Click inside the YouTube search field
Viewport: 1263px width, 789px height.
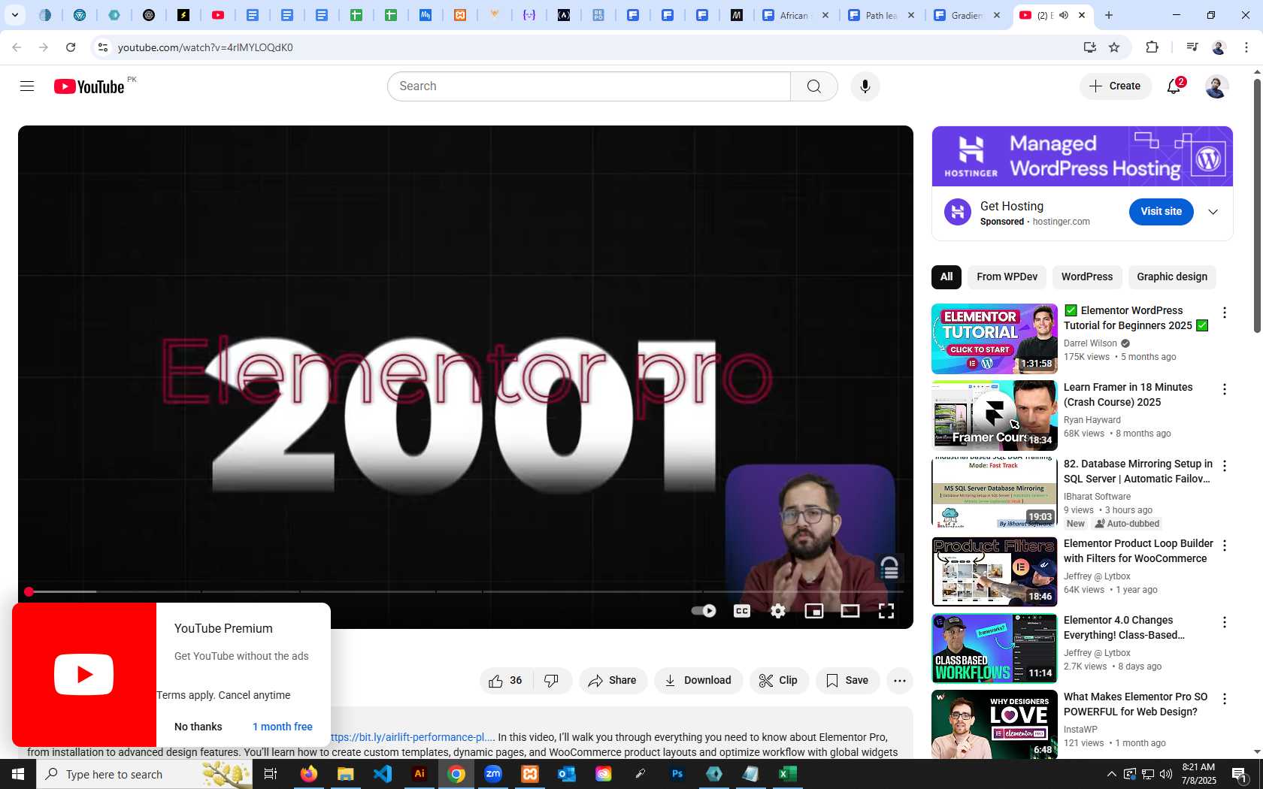point(589,86)
